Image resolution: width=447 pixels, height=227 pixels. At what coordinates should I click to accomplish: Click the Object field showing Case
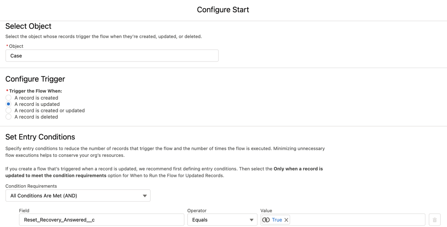click(x=112, y=56)
